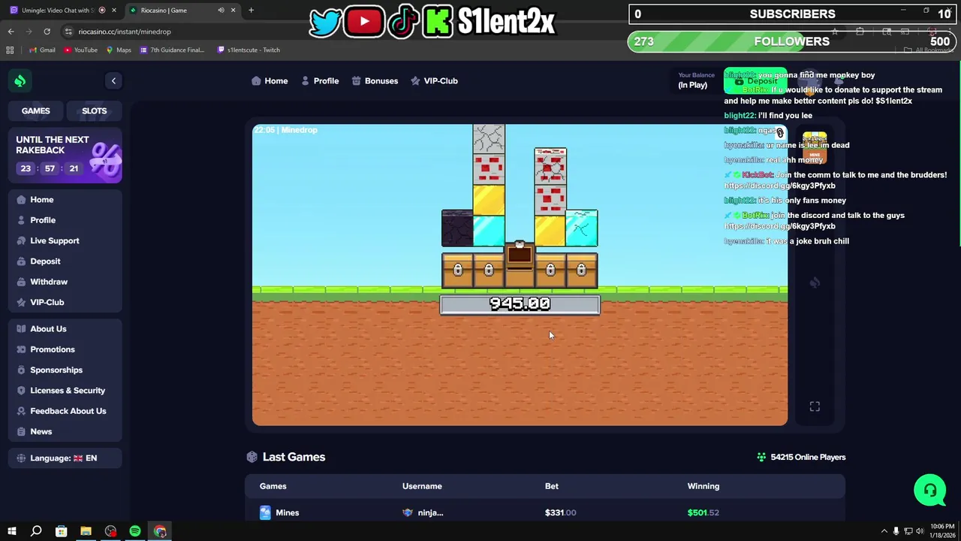
Task: Click the News sidebar icon
Action: coord(21,431)
